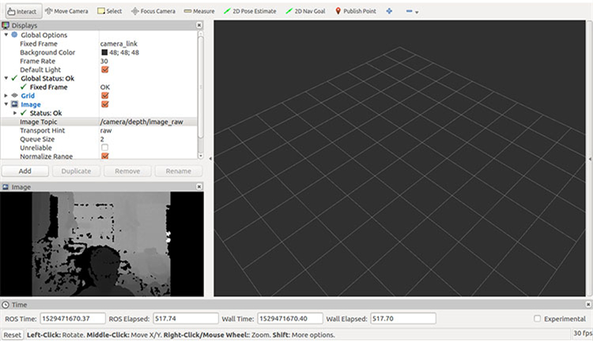Close the Image panel

coord(199,187)
